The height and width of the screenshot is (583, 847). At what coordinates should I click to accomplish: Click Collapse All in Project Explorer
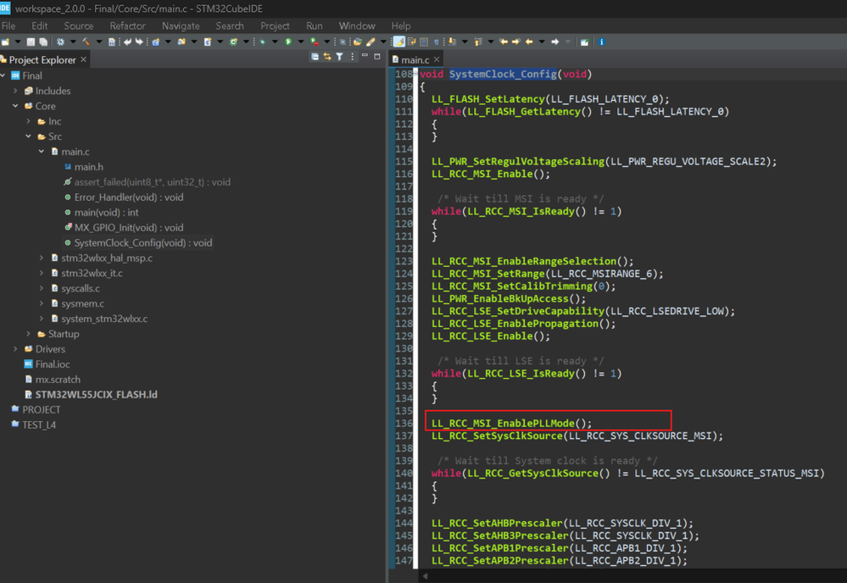click(315, 58)
